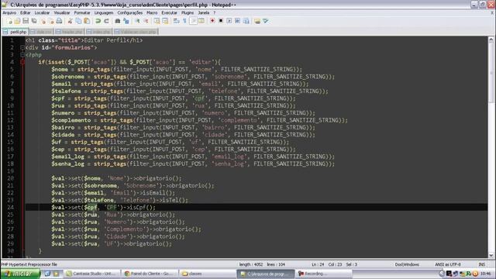Open Find with the binoculars icon
The image size is (496, 279).
click(x=118, y=21)
